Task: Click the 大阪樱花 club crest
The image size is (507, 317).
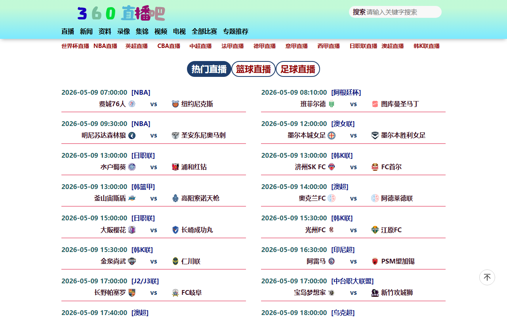Action: tap(132, 230)
